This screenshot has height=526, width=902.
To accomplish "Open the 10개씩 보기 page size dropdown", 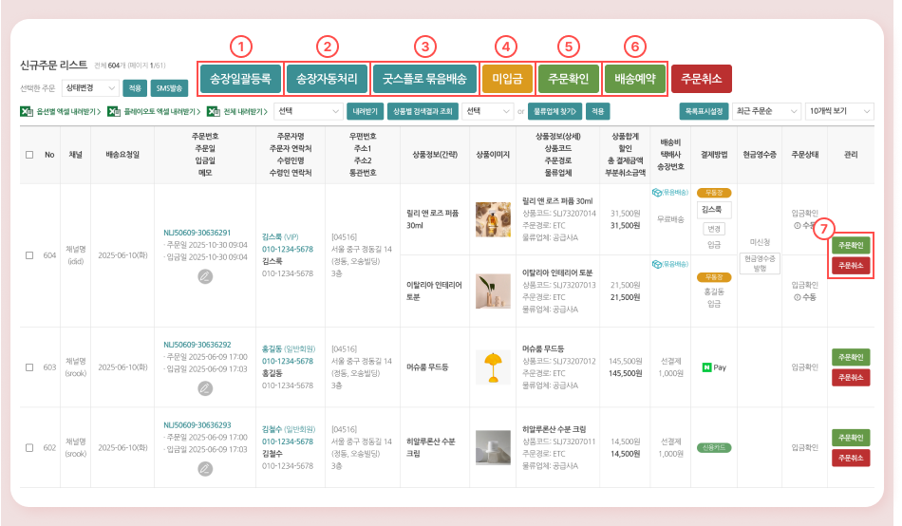I will point(837,112).
